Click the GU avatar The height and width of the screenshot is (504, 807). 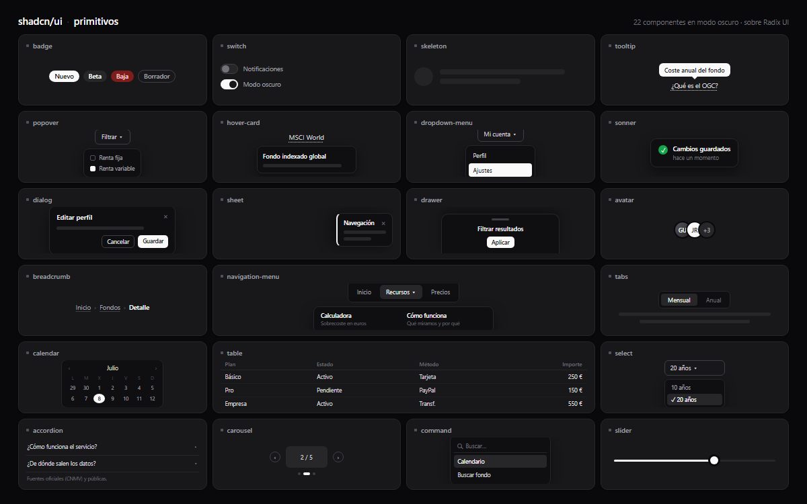[682, 230]
